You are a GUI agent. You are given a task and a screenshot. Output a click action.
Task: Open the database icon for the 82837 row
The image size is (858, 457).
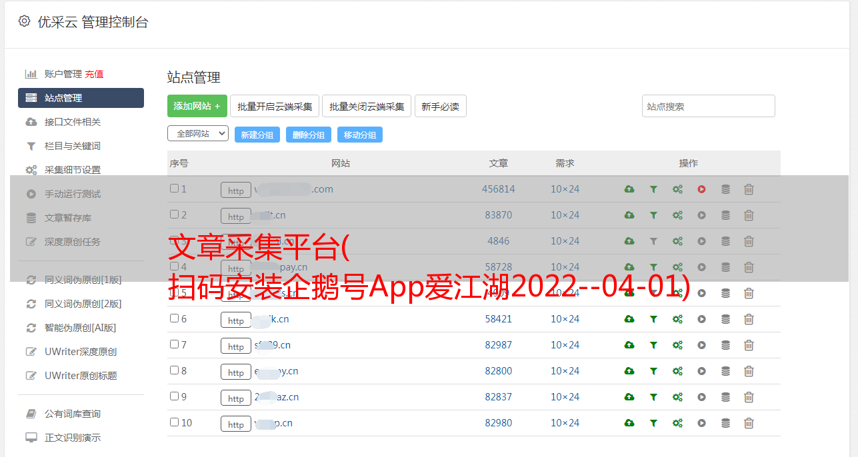coord(725,397)
